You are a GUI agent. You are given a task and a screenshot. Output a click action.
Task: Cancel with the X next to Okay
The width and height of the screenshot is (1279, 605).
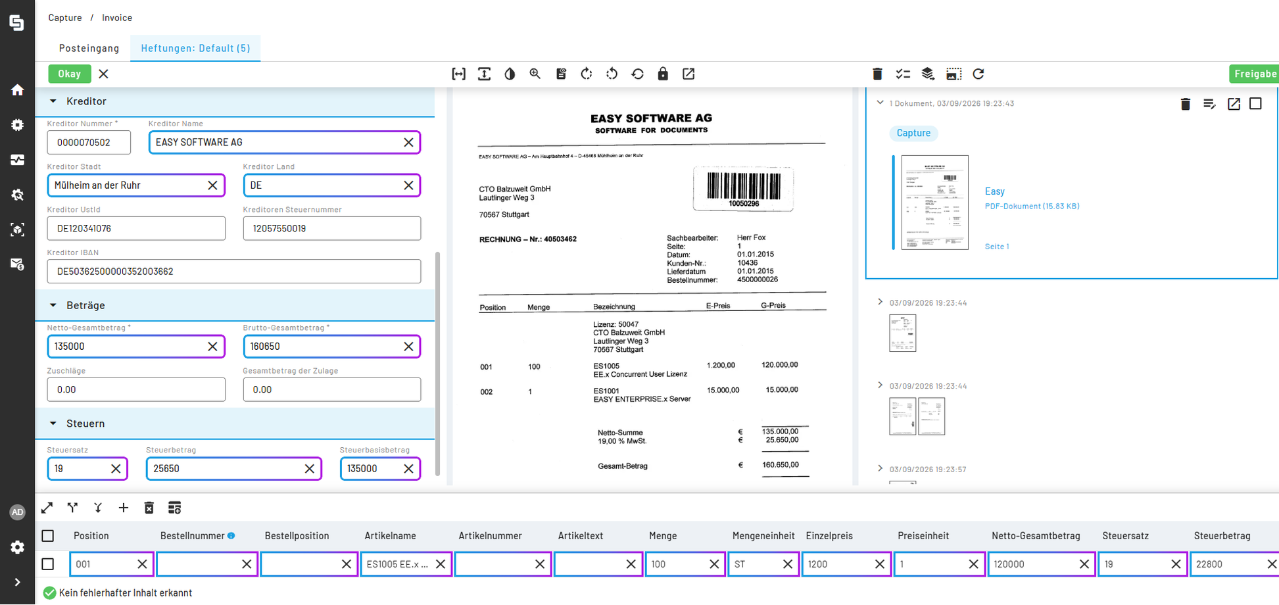click(x=104, y=74)
